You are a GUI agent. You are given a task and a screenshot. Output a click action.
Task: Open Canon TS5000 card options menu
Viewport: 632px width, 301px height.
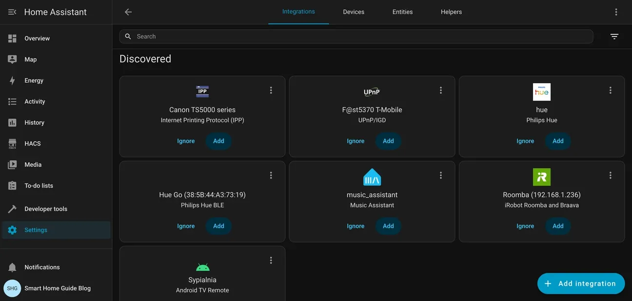click(271, 91)
